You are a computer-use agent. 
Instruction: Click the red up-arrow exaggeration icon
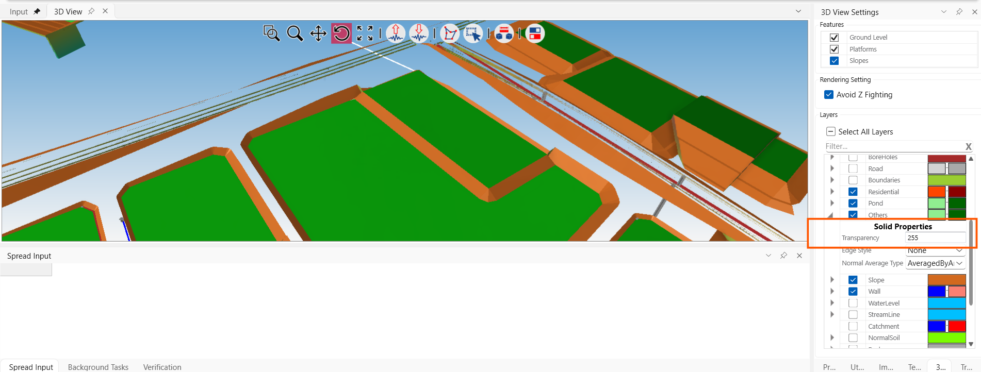coord(396,33)
